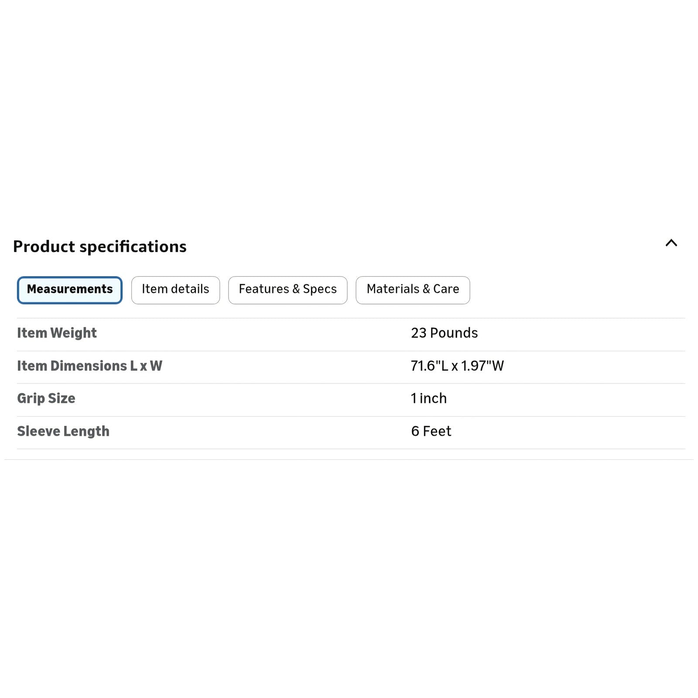
Task: Click the 'x' between the dimension values
Action: 455,367
